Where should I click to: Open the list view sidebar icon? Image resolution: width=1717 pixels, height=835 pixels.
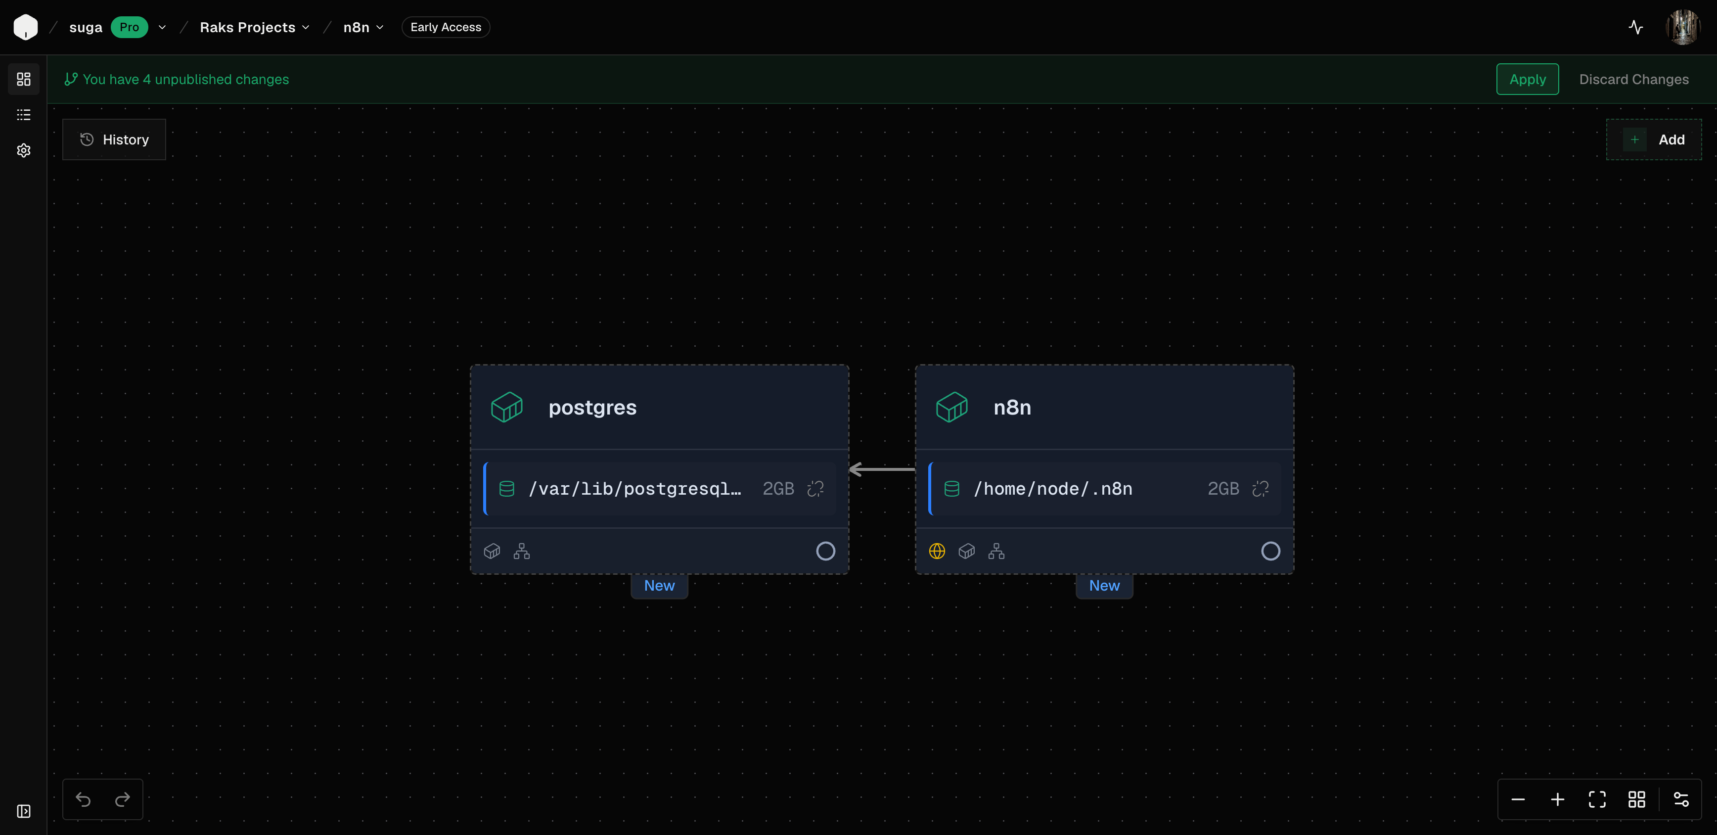(23, 115)
